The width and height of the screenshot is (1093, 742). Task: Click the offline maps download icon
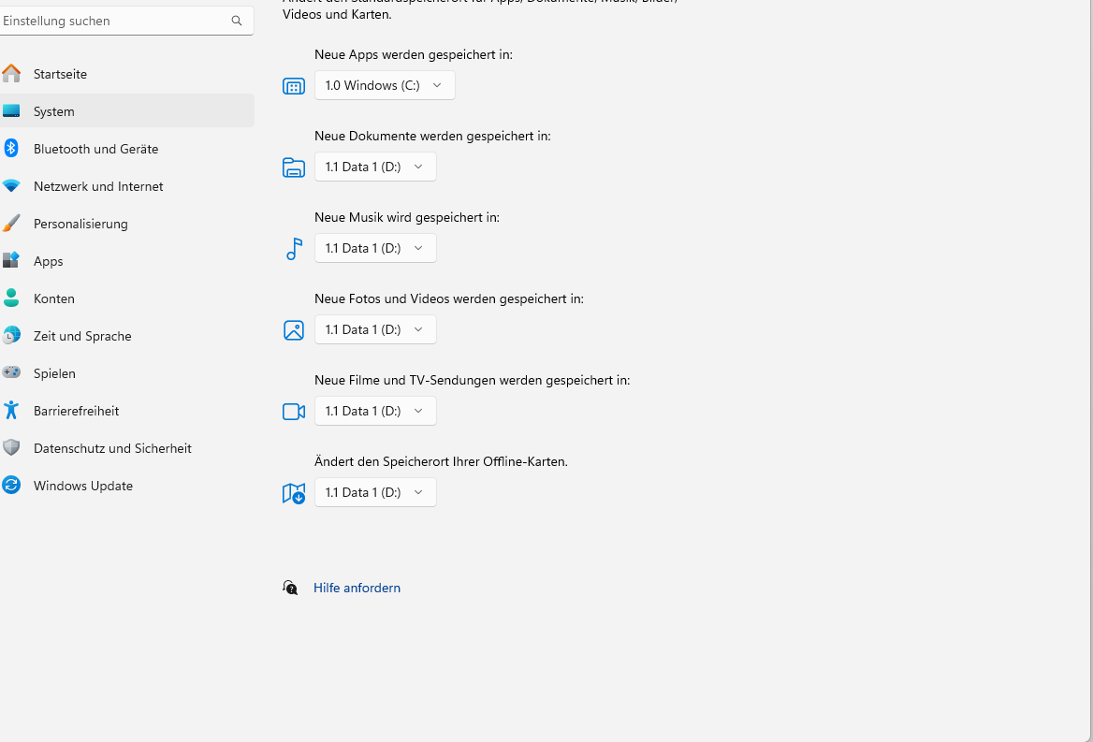tap(294, 493)
